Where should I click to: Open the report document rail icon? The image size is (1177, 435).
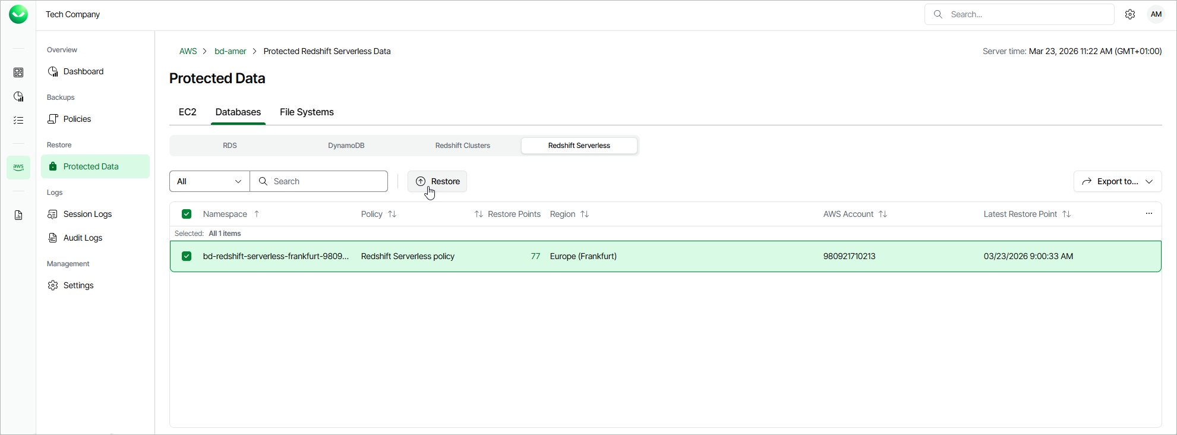18,215
